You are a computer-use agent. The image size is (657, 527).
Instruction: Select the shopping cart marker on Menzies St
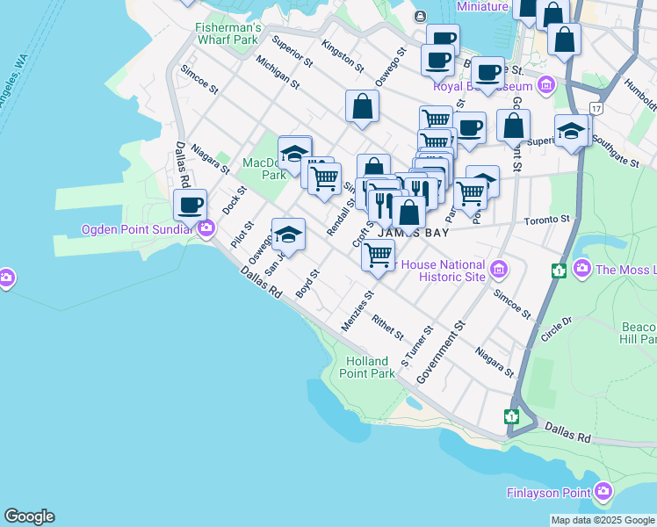tap(378, 257)
